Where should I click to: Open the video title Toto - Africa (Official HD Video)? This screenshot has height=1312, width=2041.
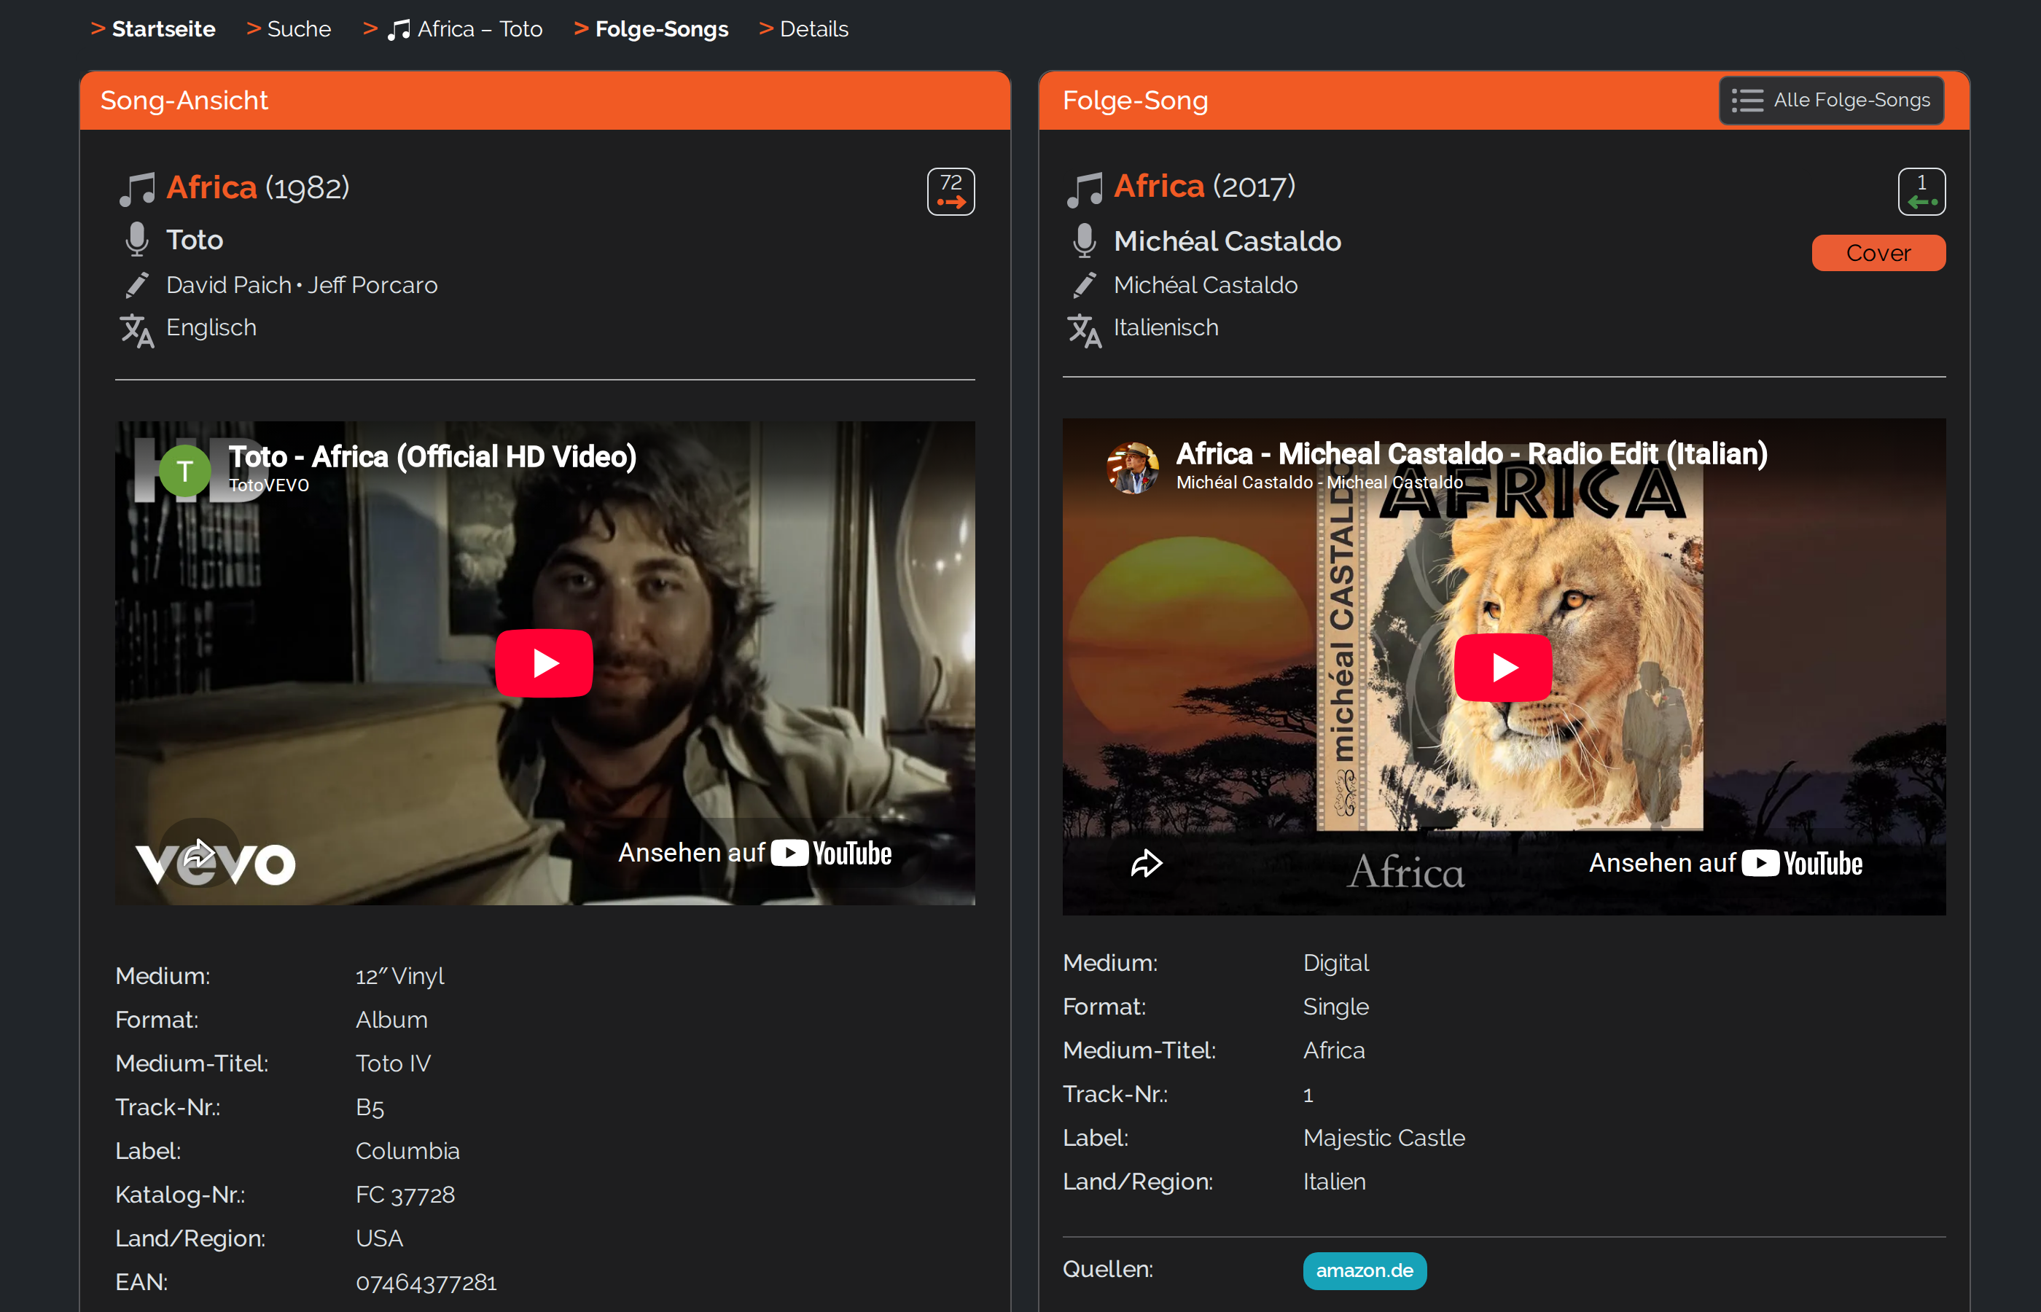pos(432,456)
